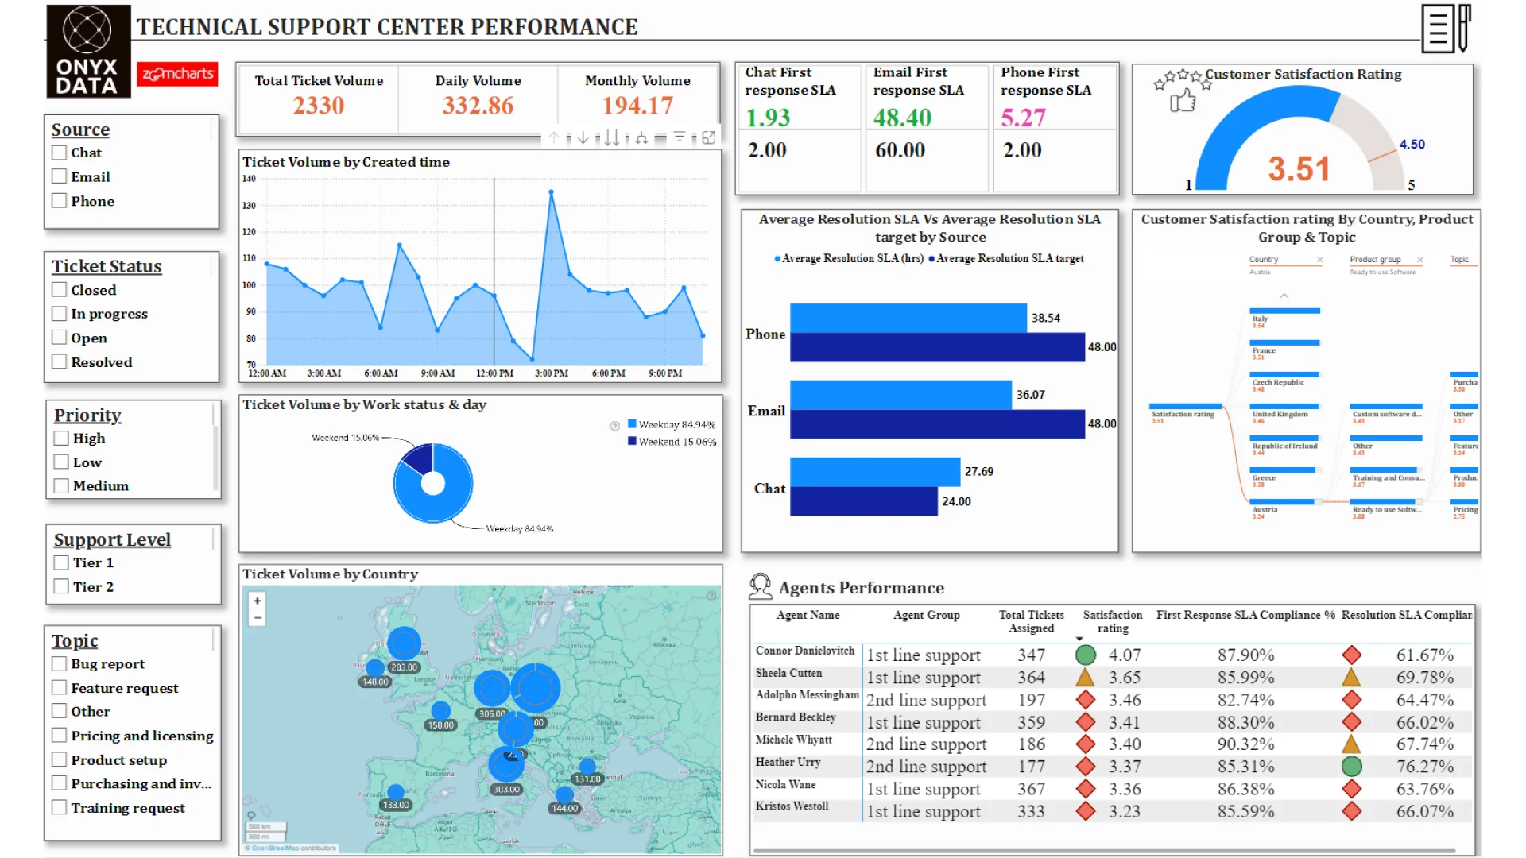Click the single down-arrow drill mode icon
The width and height of the screenshot is (1526, 858).
coord(583,137)
